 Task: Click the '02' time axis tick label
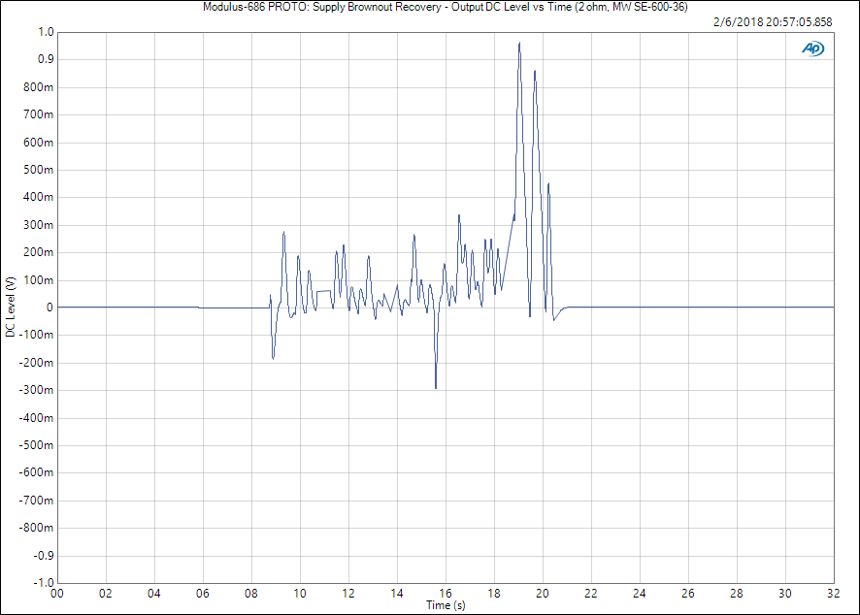click(x=105, y=593)
